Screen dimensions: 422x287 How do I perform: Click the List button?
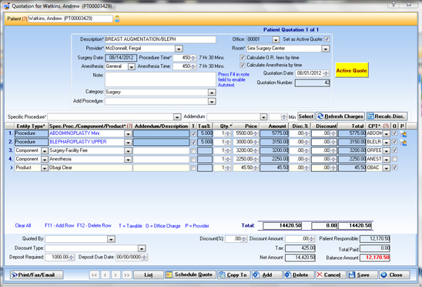(149, 275)
